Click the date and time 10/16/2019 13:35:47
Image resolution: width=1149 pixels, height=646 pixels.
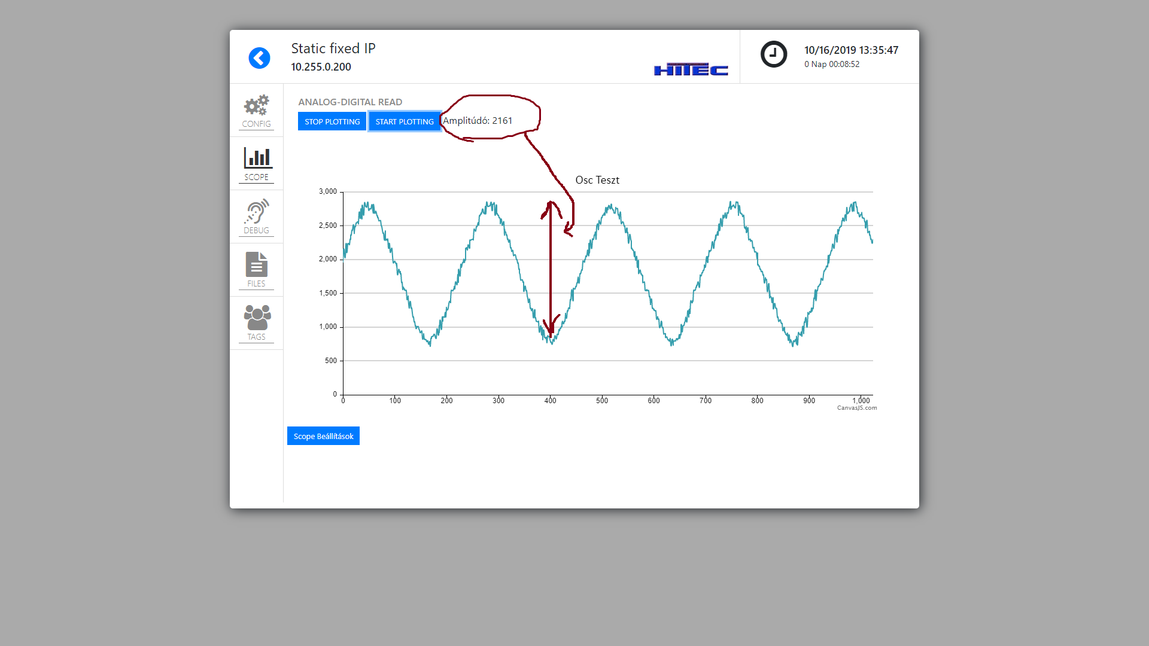pyautogui.click(x=851, y=50)
